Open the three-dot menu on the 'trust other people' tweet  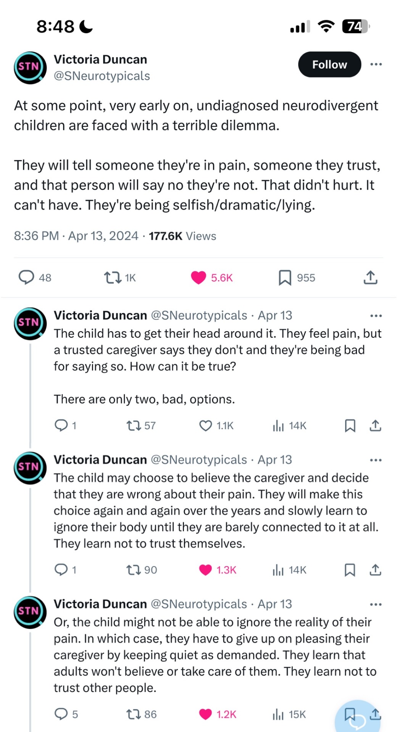tap(376, 604)
